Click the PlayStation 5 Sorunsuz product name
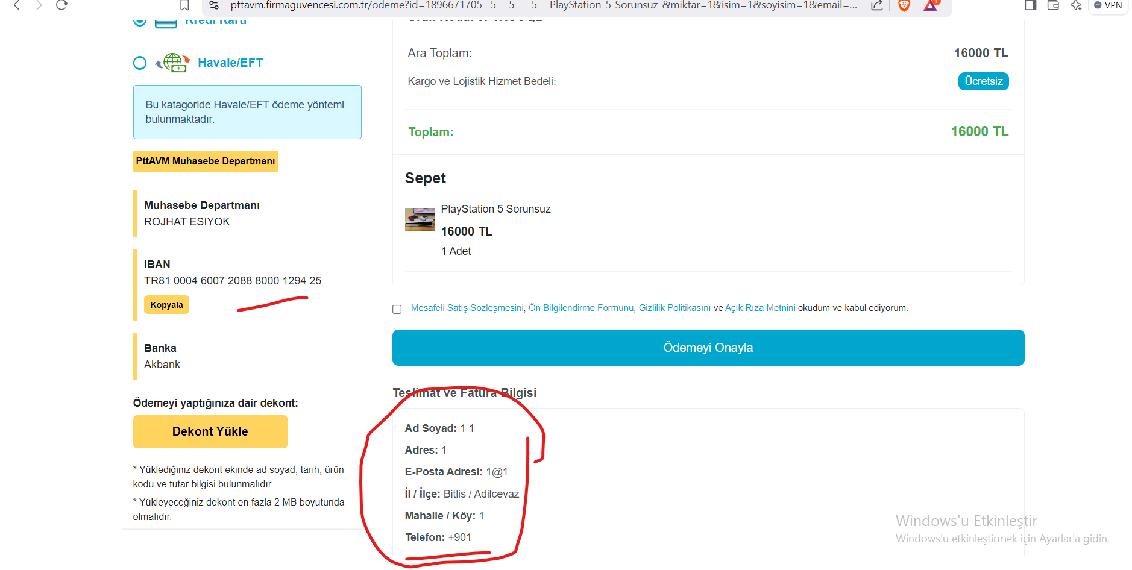 pos(496,209)
